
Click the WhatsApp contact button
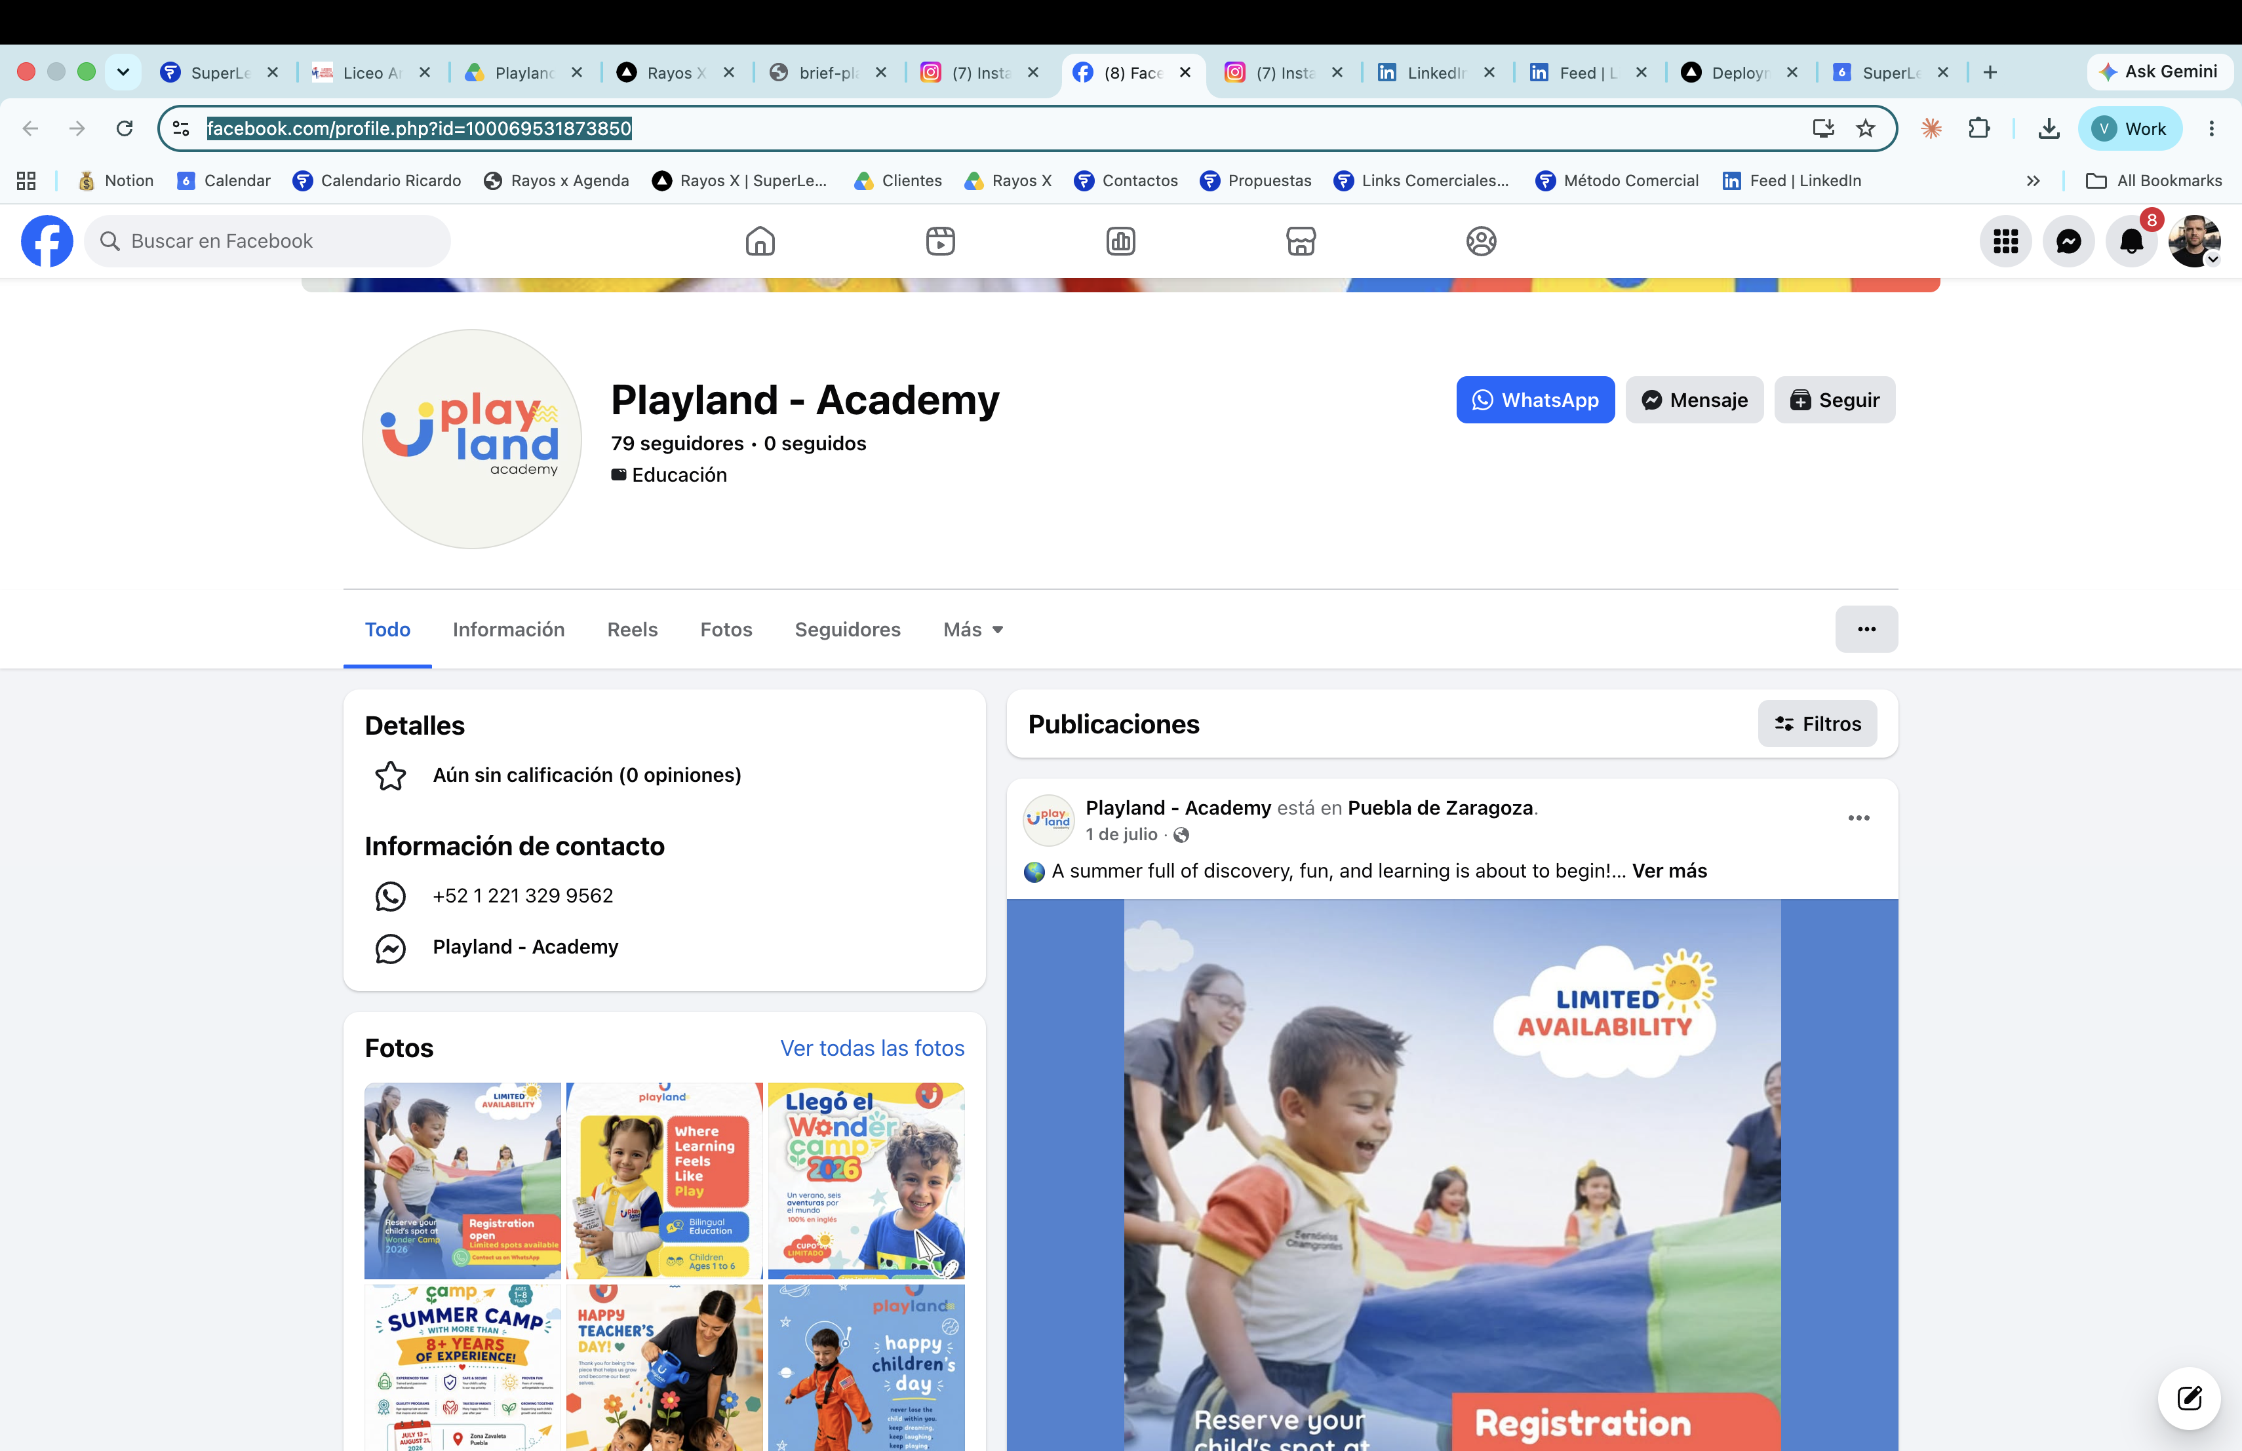point(1535,400)
